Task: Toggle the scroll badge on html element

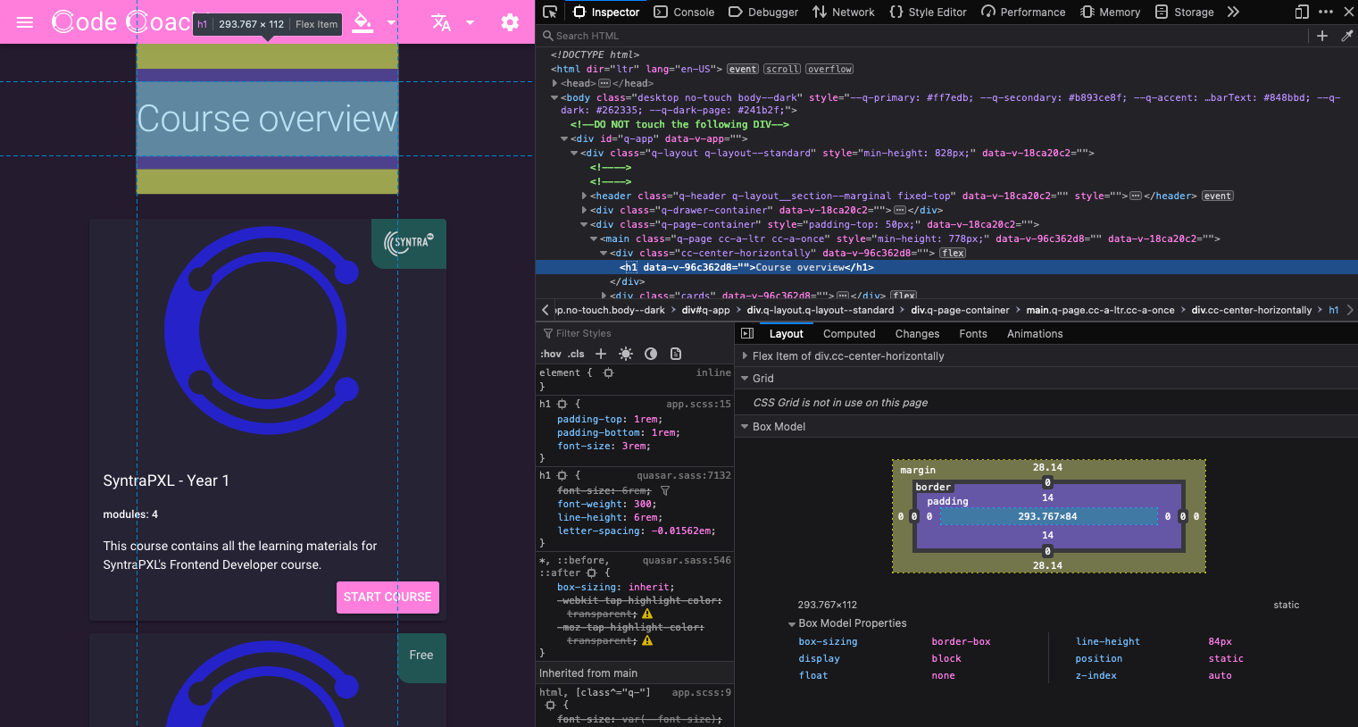Action: click(782, 69)
